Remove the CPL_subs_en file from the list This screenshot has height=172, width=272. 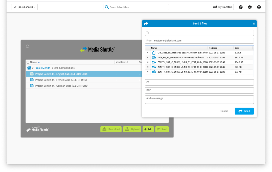(x=148, y=53)
